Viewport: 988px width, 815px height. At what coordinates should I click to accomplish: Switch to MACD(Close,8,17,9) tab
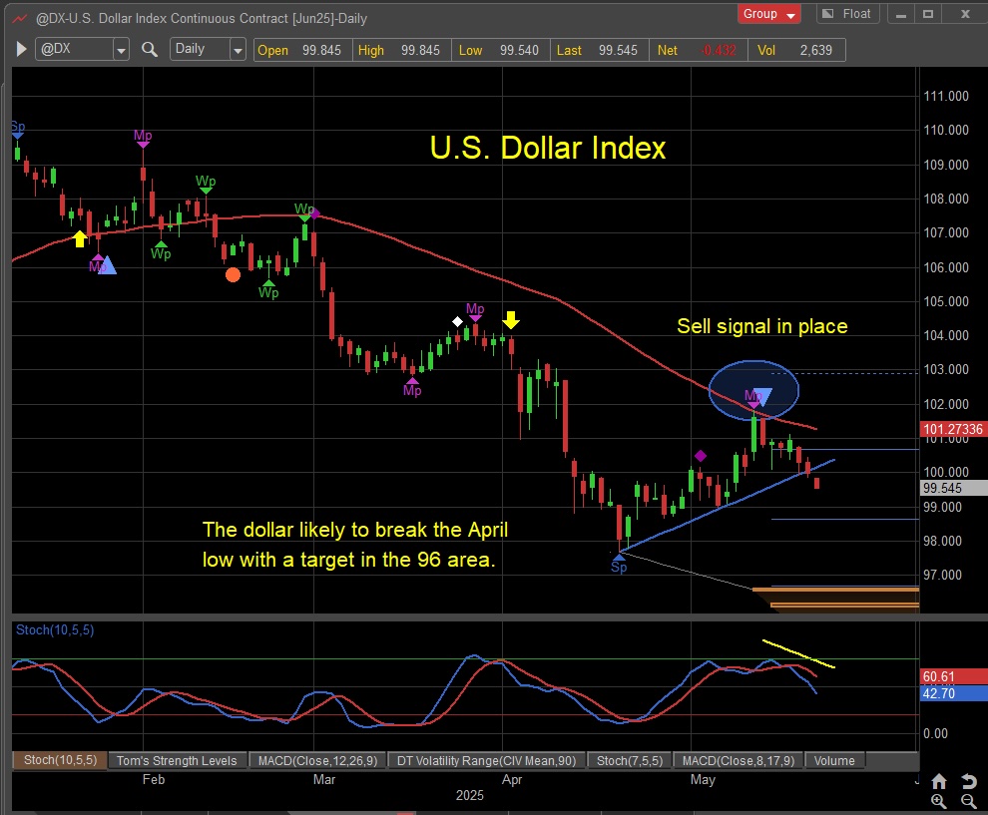pyautogui.click(x=739, y=760)
